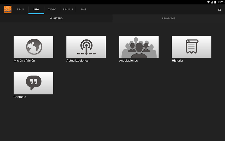Open the people group Asociaciones icon
225x141 pixels.
coord(139,47)
